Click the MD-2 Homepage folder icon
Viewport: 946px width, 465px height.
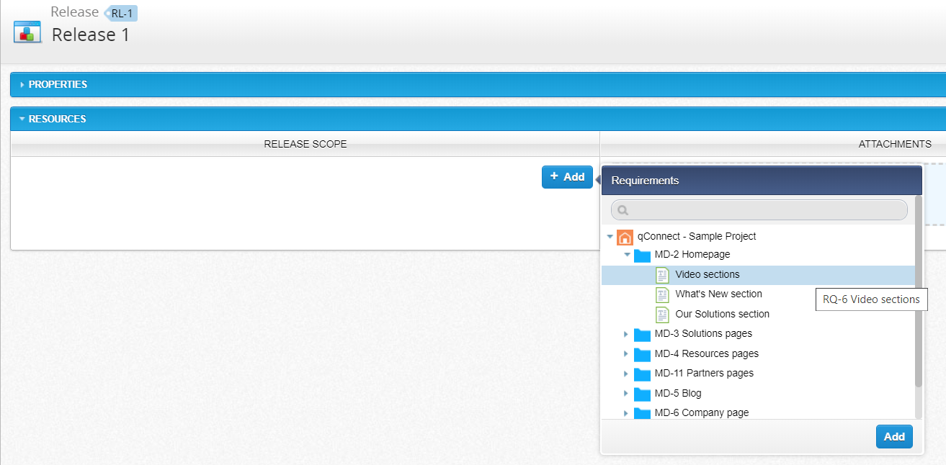642,256
